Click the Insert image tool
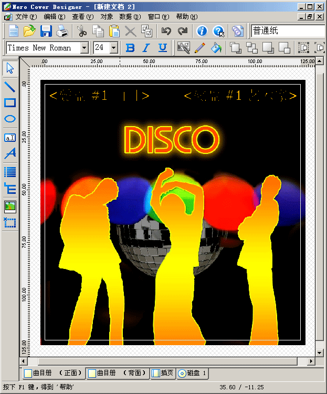Screen dimensions: 327x394 10,206
